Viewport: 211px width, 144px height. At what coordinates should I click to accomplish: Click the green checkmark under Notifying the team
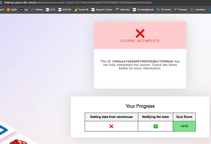tap(156, 126)
